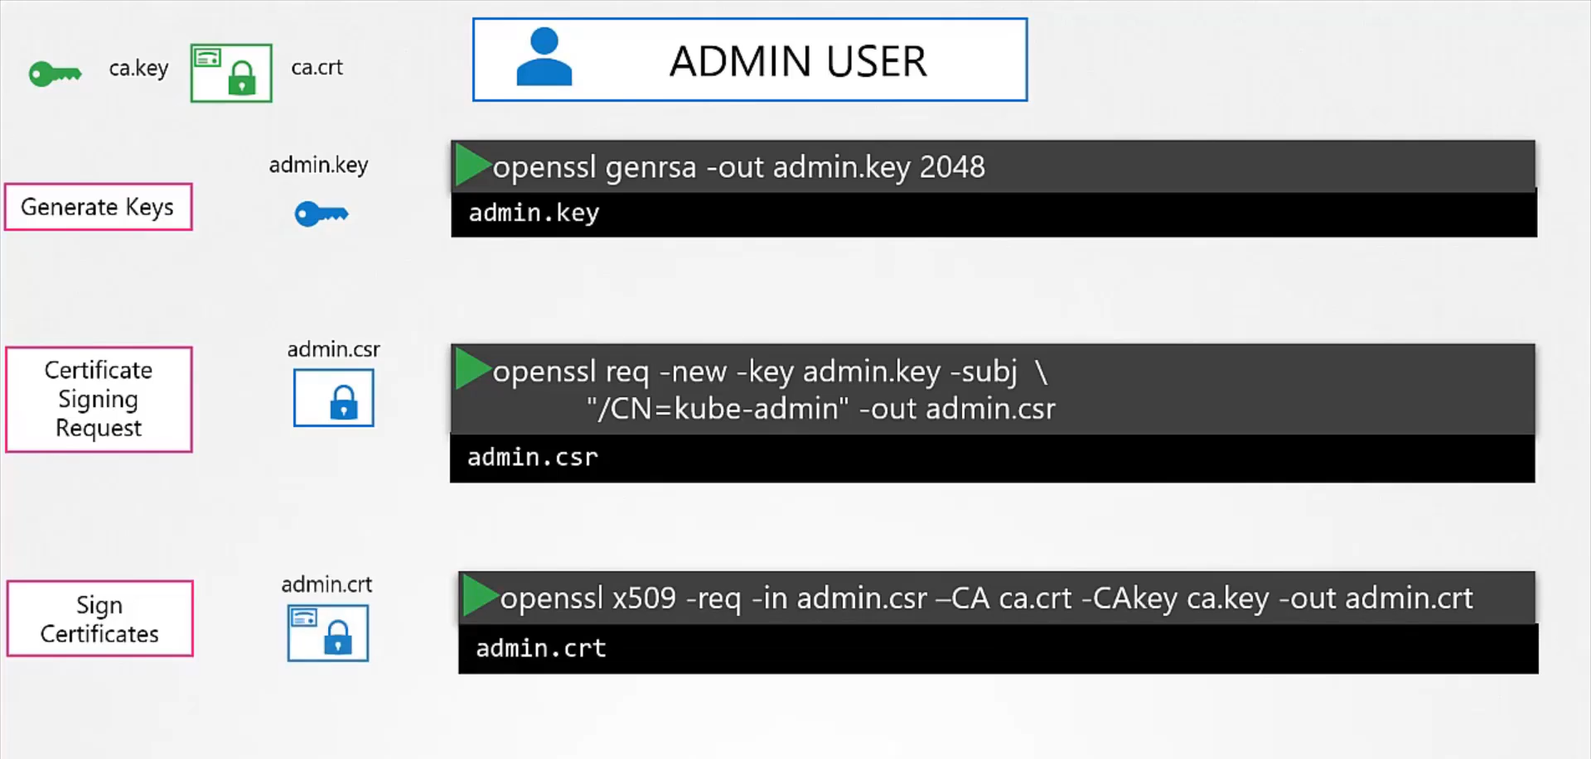1591x759 pixels.
Task: Click the green ca.key key icon
Action: (x=56, y=74)
